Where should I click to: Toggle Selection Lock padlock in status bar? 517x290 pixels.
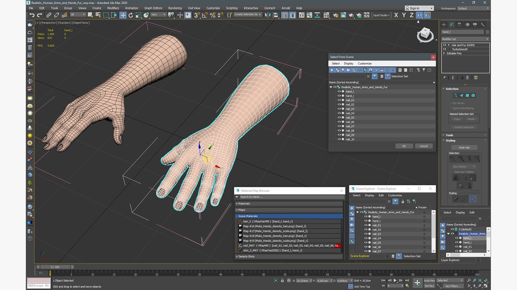pos(282,280)
